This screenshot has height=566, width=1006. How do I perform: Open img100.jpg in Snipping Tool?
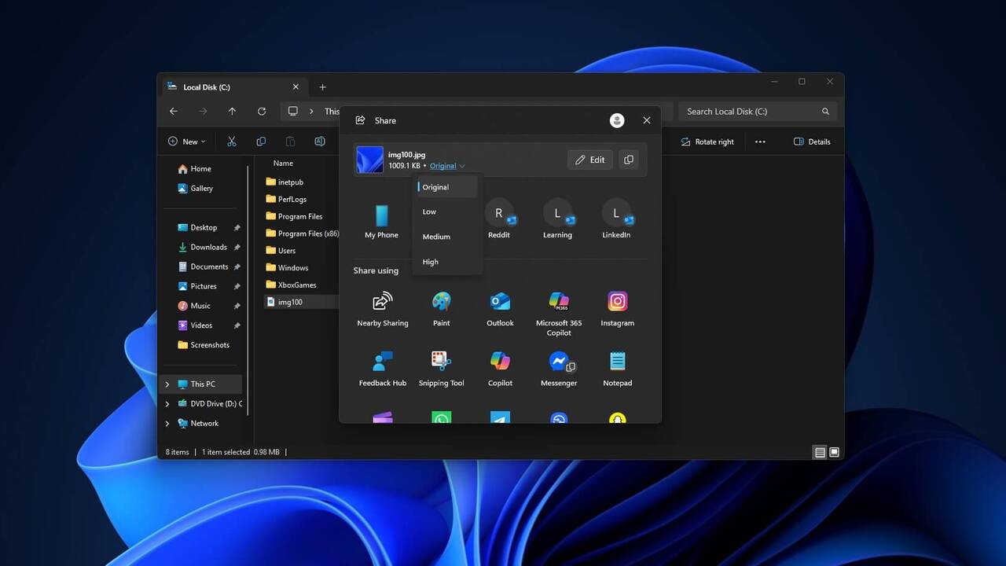(x=441, y=367)
